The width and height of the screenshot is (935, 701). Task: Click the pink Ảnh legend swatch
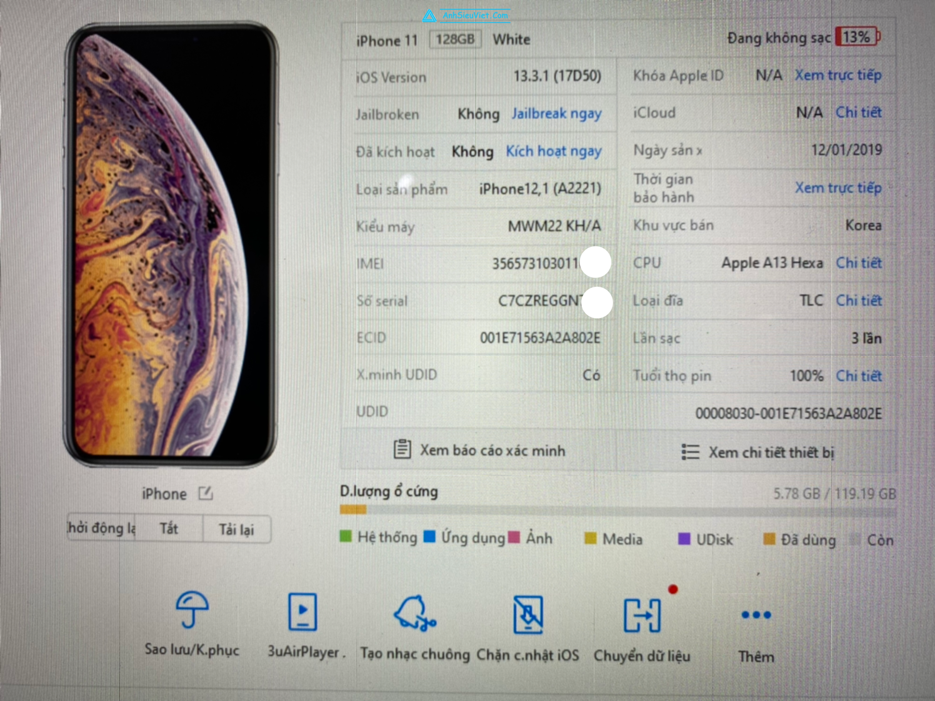click(x=514, y=537)
